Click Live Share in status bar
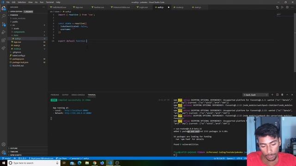The height and width of the screenshot is (166, 296). [x=61, y=159]
